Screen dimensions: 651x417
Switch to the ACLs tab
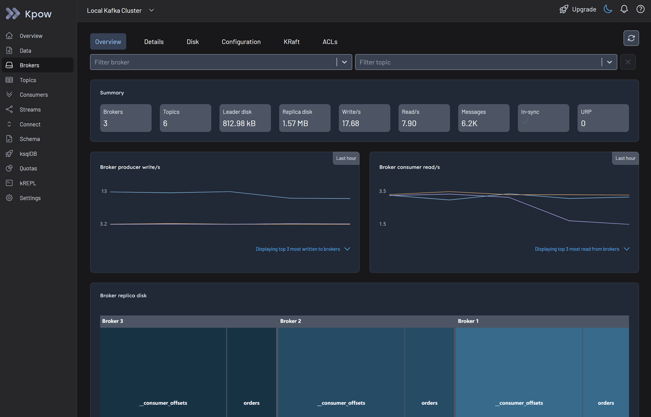[330, 41]
